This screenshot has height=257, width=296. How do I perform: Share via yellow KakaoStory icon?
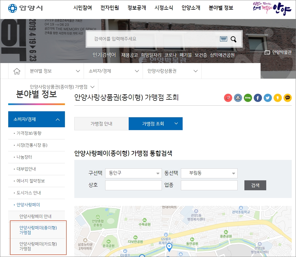278,98
